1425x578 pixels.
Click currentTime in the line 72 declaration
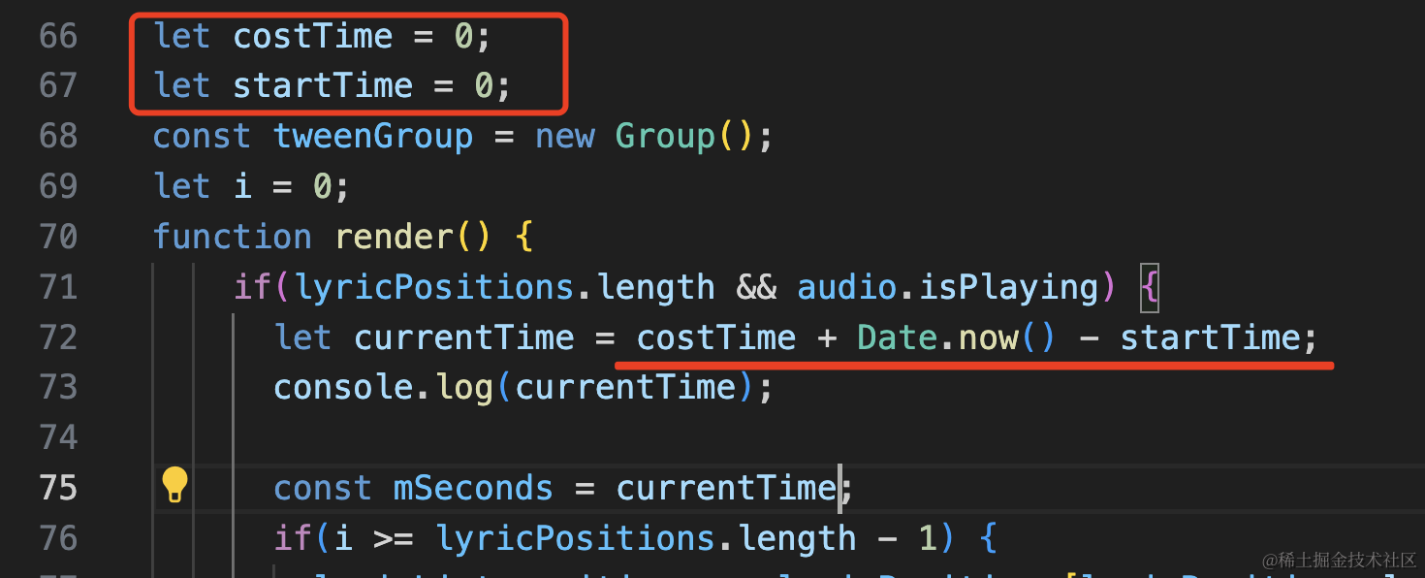(464, 337)
